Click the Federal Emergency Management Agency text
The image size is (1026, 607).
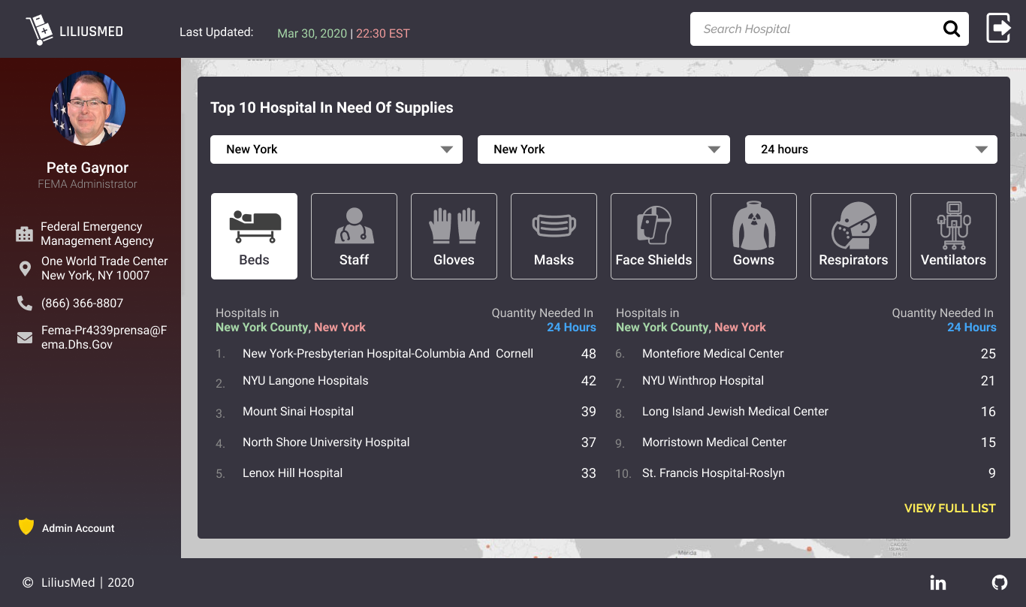(x=97, y=234)
